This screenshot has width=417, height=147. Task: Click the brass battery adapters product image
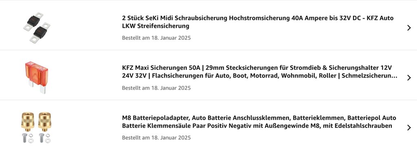pyautogui.click(x=36, y=128)
